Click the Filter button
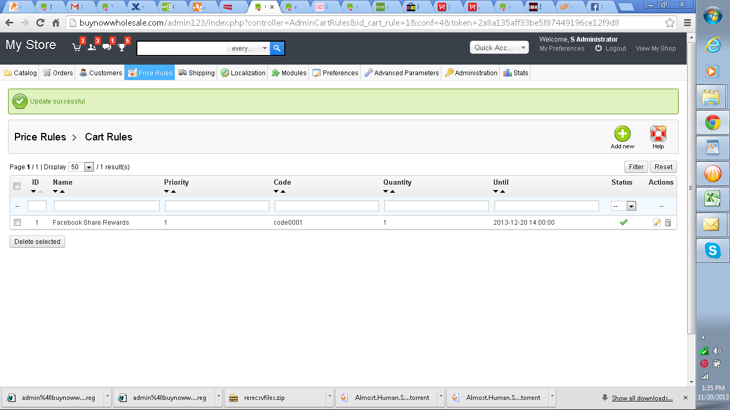730x410 pixels. tap(636, 167)
